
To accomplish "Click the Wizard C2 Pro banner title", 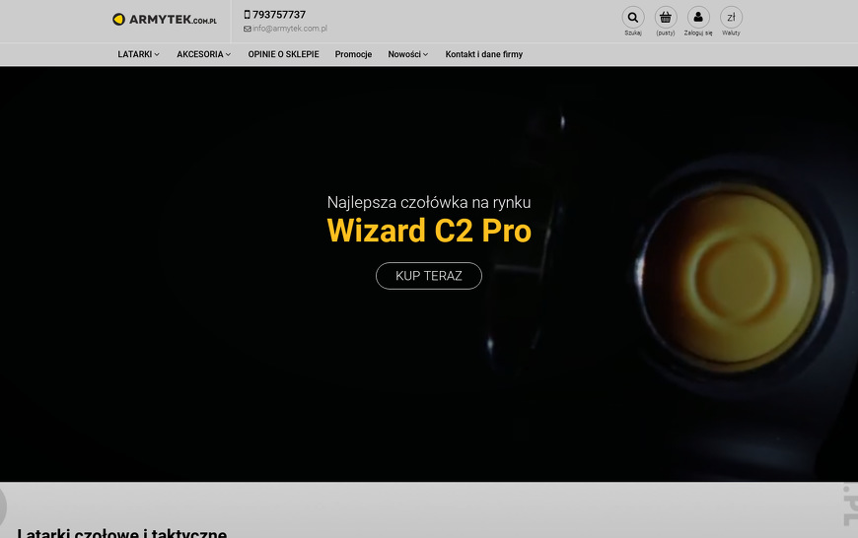I will pos(429,231).
